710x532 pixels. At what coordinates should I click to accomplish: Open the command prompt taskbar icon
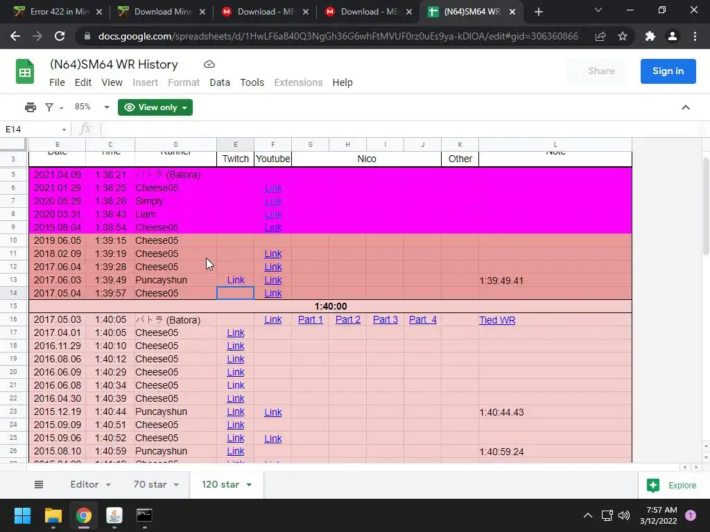tap(144, 515)
